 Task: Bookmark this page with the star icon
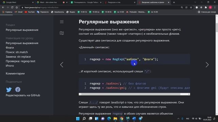(x=191, y=7)
